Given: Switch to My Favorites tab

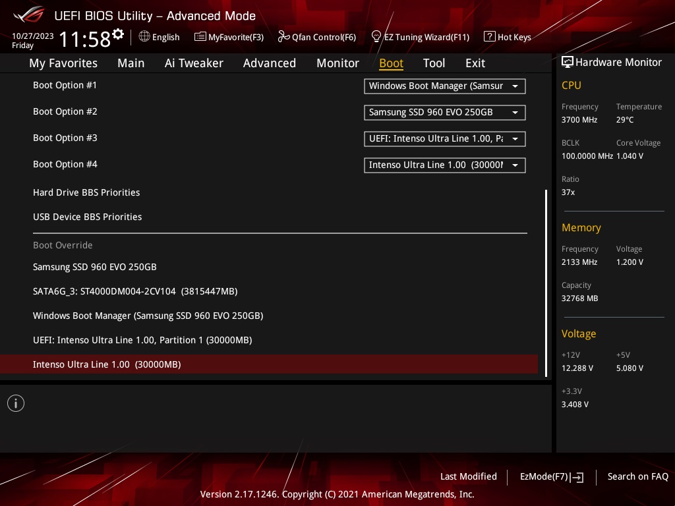Looking at the screenshot, I should point(63,63).
